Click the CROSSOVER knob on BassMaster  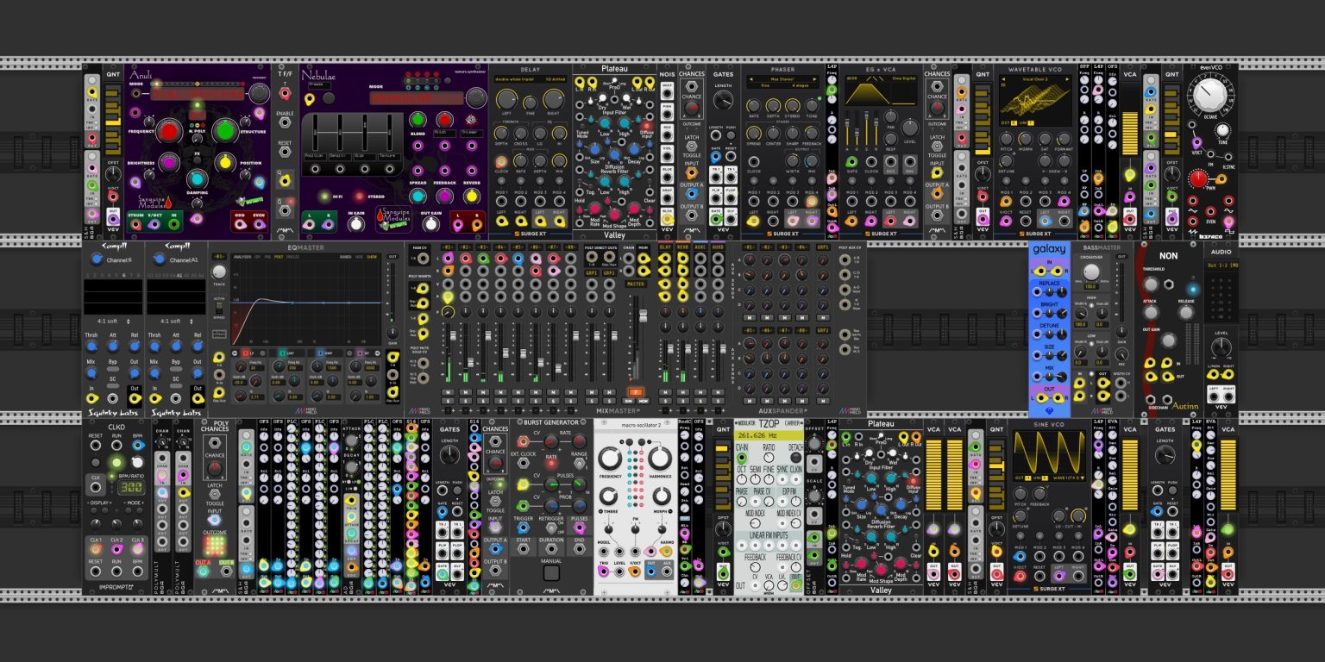pos(1091,272)
